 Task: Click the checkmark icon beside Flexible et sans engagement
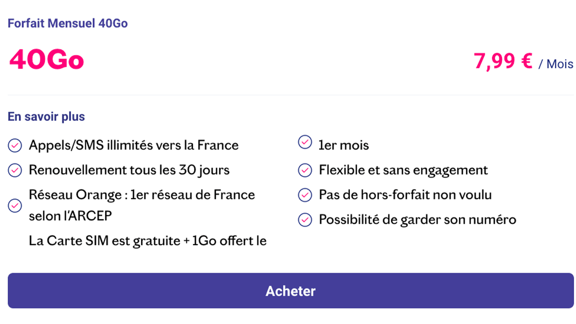pyautogui.click(x=305, y=169)
